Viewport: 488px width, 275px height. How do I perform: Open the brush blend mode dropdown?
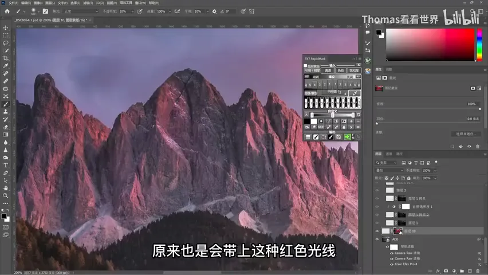point(81,11)
